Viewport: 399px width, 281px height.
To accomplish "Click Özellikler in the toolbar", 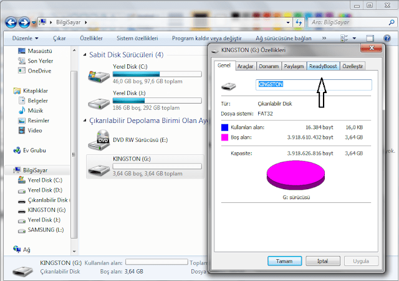I will [91, 38].
